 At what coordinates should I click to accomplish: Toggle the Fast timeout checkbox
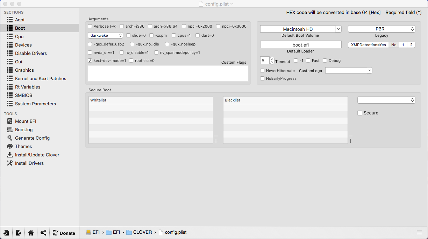click(308, 61)
